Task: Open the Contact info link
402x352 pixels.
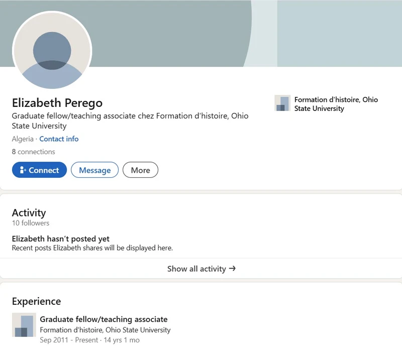Action: click(x=59, y=139)
